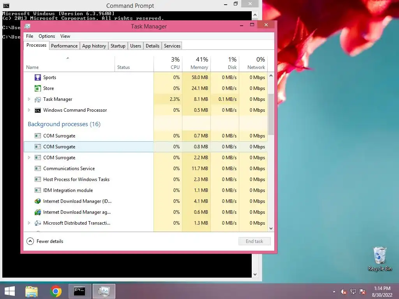Show hidden system tray icons
The height and width of the screenshot is (299, 399).
334,292
